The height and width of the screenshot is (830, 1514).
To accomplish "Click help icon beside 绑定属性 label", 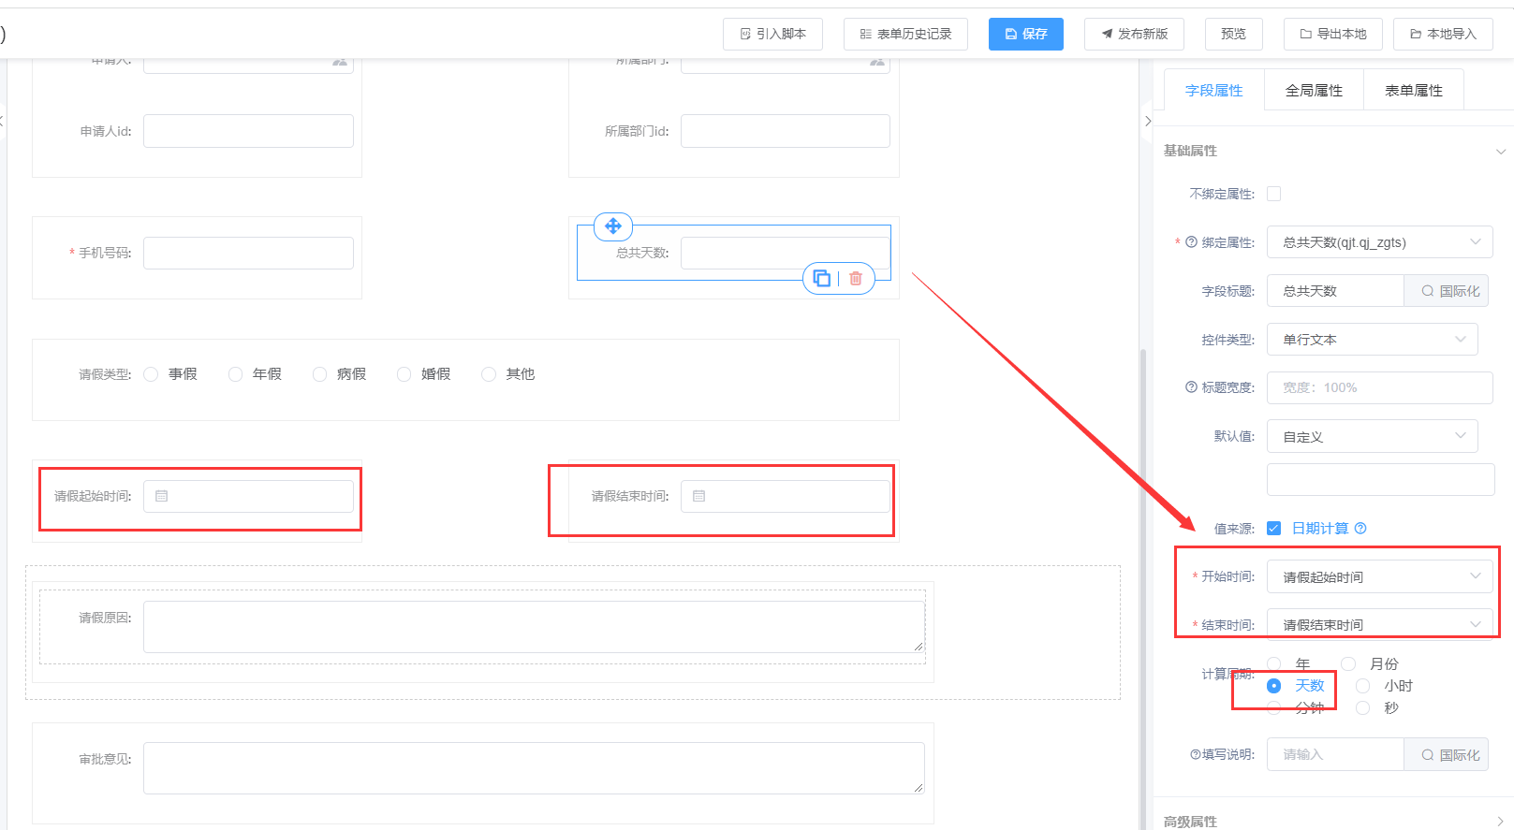I will pyautogui.click(x=1191, y=242).
